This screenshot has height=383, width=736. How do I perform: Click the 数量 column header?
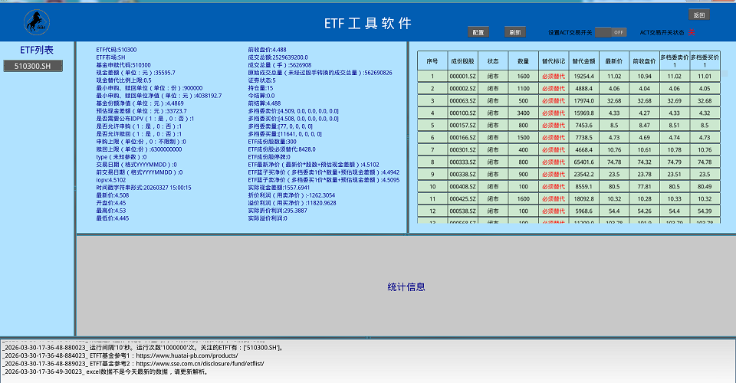524,61
